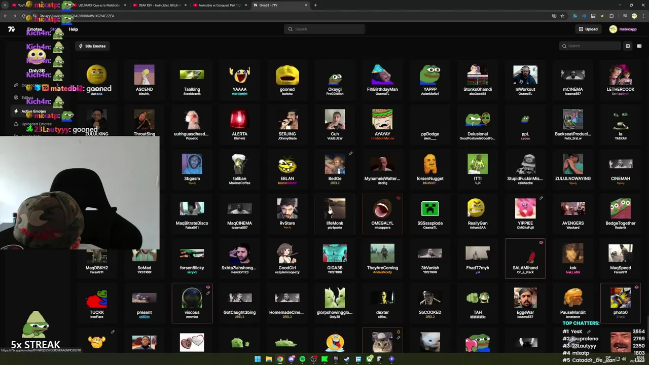This screenshot has width=649, height=365.
Task: Open the GIGA3B emote
Action: (335, 259)
